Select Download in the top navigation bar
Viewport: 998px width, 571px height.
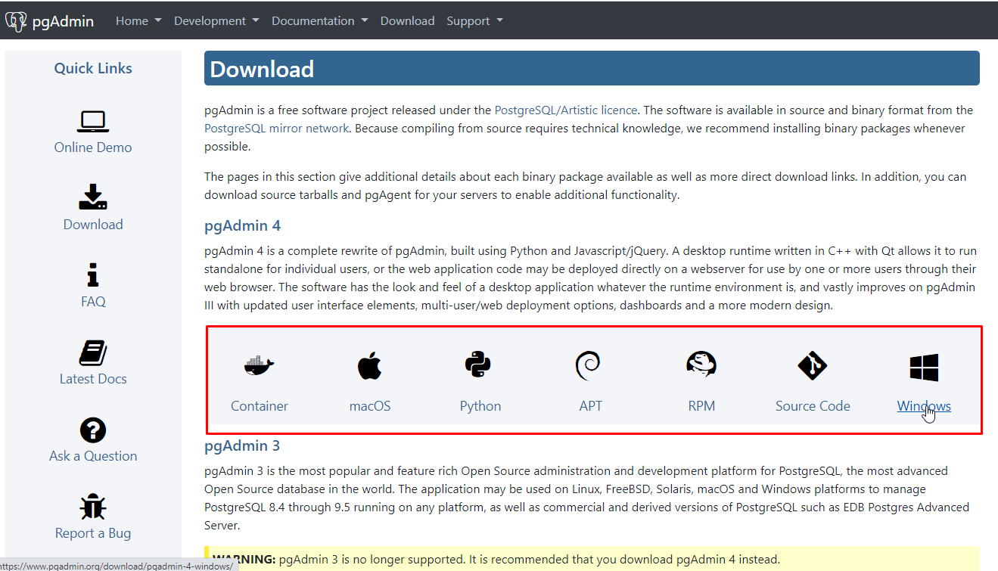407,21
